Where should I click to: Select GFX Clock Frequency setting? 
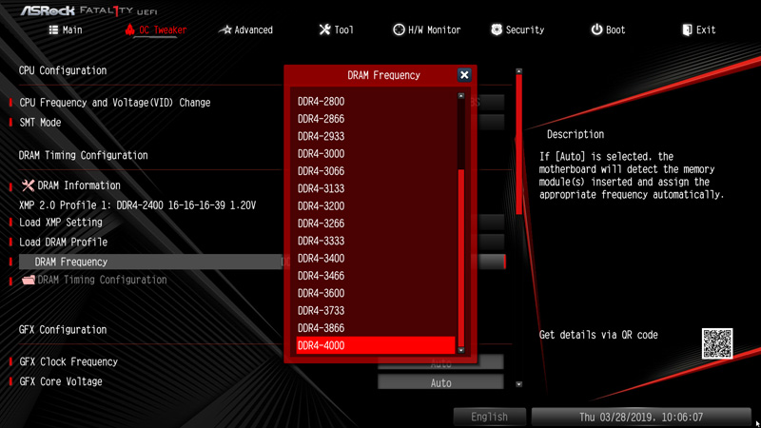pos(68,362)
